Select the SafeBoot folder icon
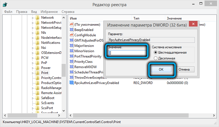The image size is (219, 127). [x=37, y=98]
